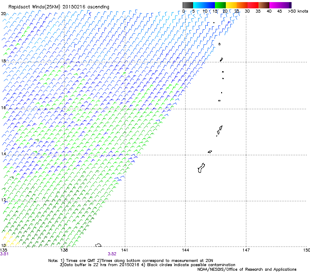Screen dimensions: 310x272
Task: Click the island outline just above 18N line
Action: click(222, 59)
